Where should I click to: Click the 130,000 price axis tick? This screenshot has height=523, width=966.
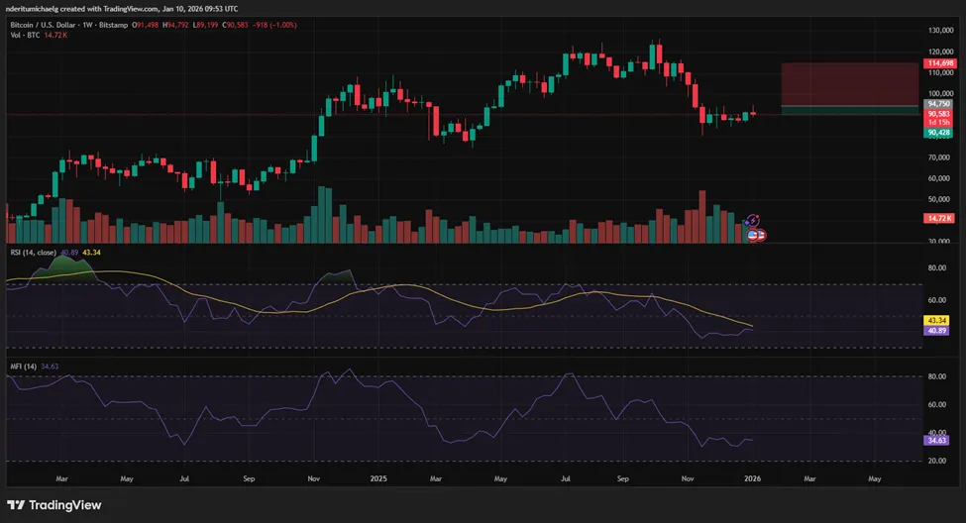pos(941,30)
